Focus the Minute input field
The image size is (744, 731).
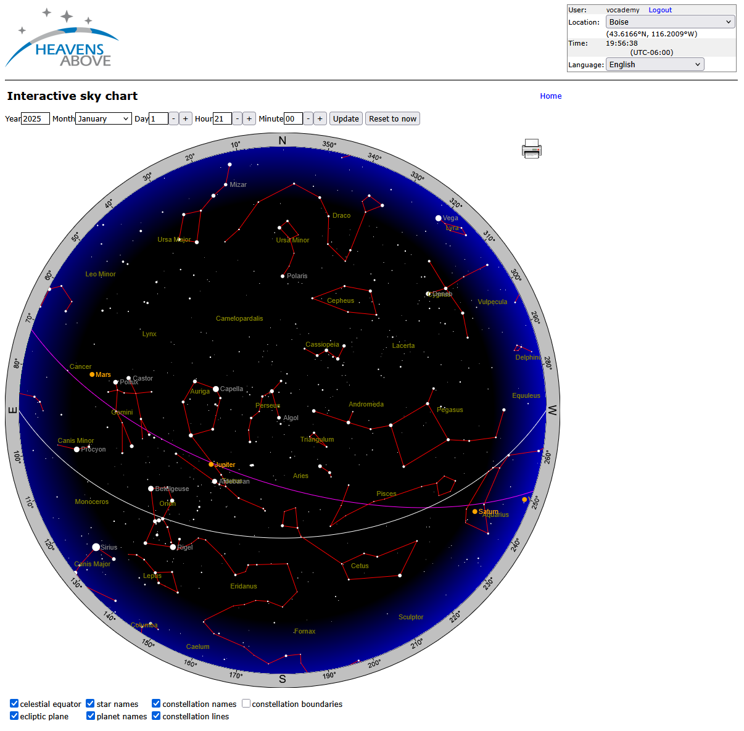pyautogui.click(x=293, y=118)
